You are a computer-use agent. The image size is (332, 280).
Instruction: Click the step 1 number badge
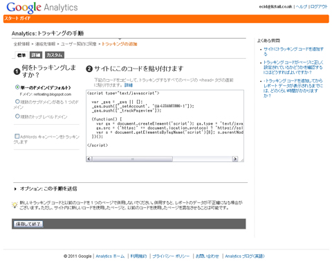(x=17, y=71)
